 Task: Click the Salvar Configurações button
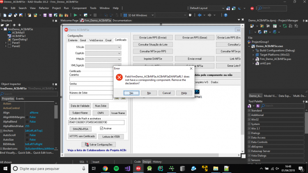click(x=99, y=145)
